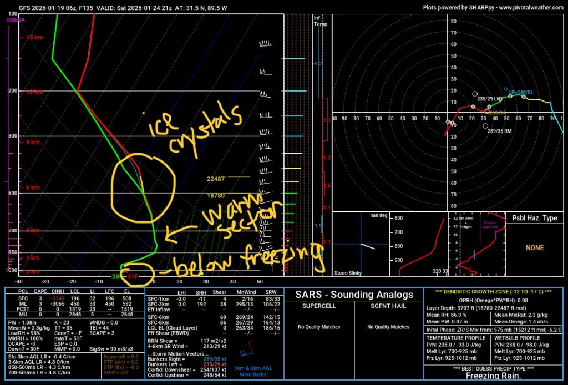Expand the SARS - Sounding Analogs panel
The height and width of the screenshot is (385, 568).
click(353, 294)
